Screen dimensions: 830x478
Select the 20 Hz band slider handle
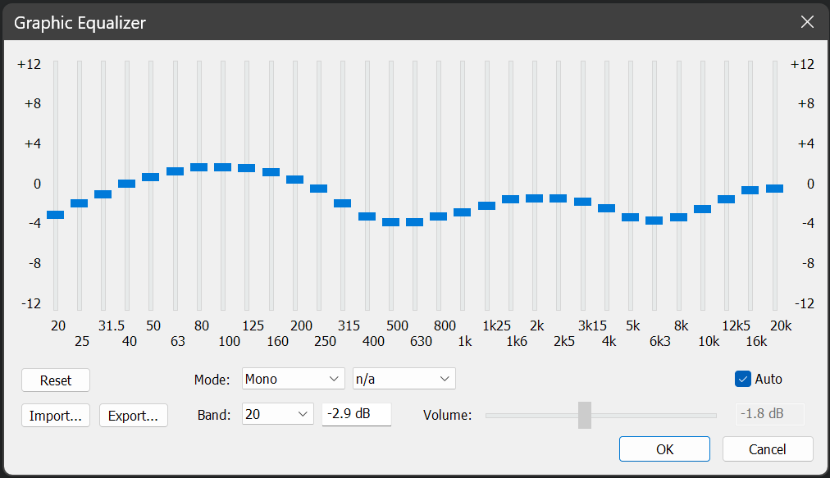[56, 215]
